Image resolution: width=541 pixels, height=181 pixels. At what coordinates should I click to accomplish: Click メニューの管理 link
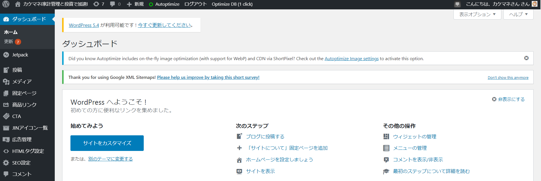(410, 148)
